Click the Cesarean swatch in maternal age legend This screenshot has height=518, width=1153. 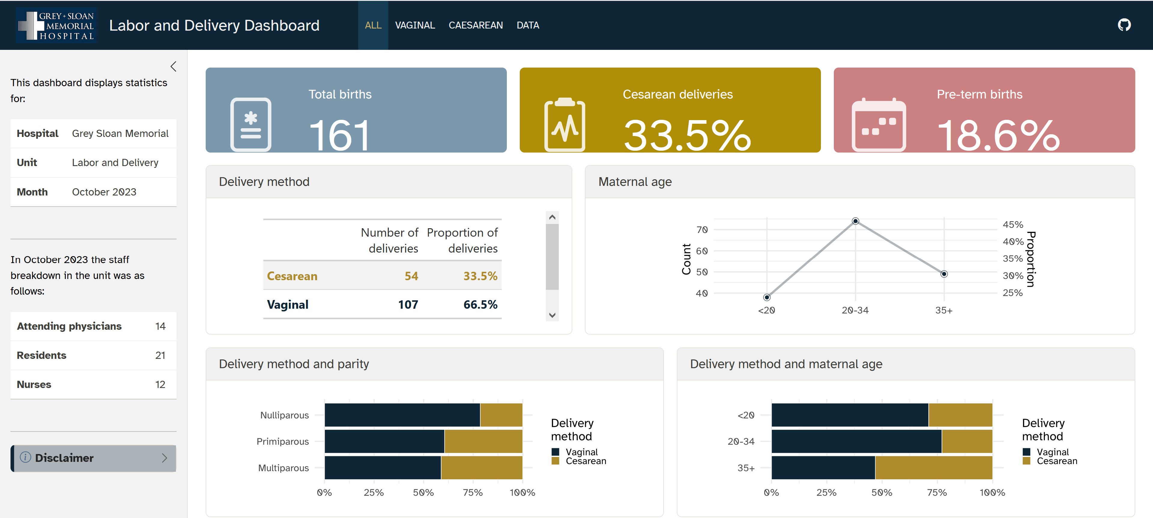click(x=1026, y=461)
